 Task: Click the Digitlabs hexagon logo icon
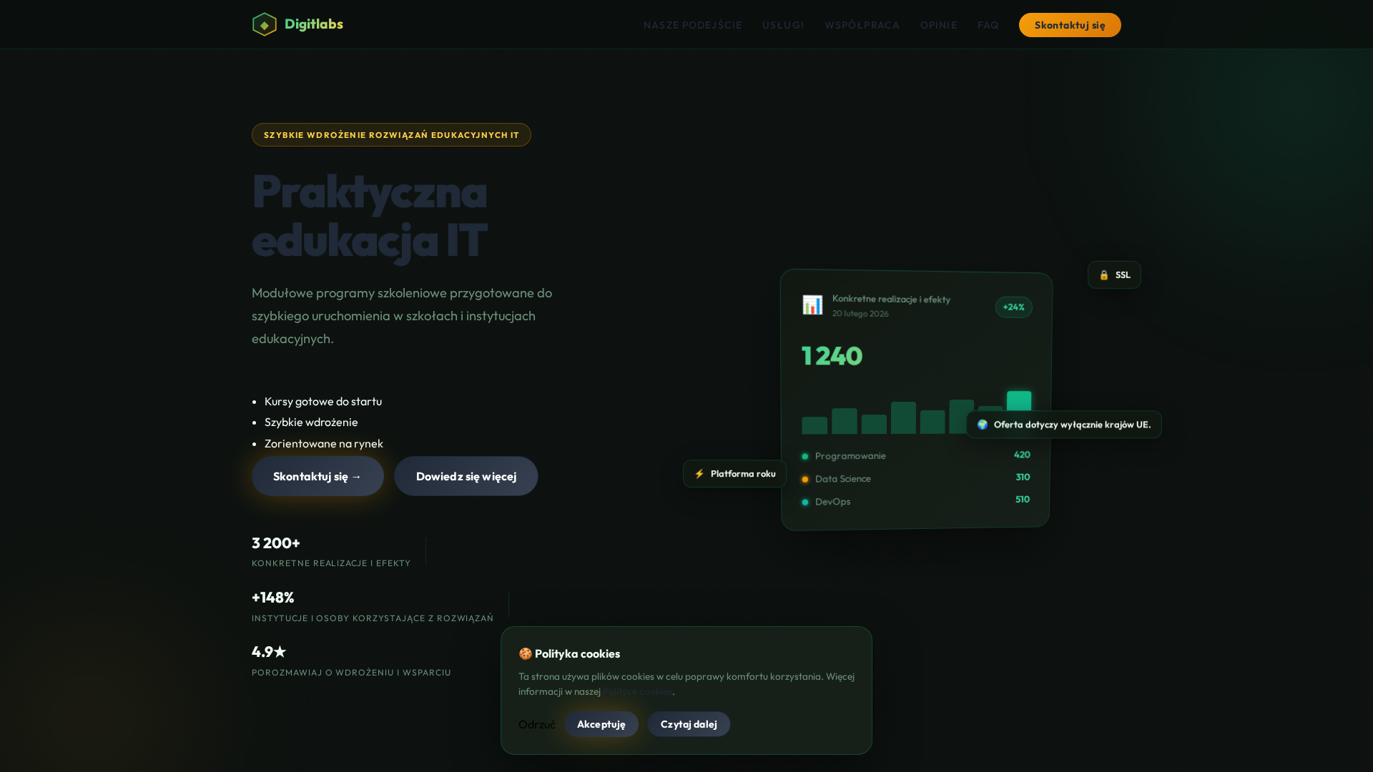click(265, 24)
